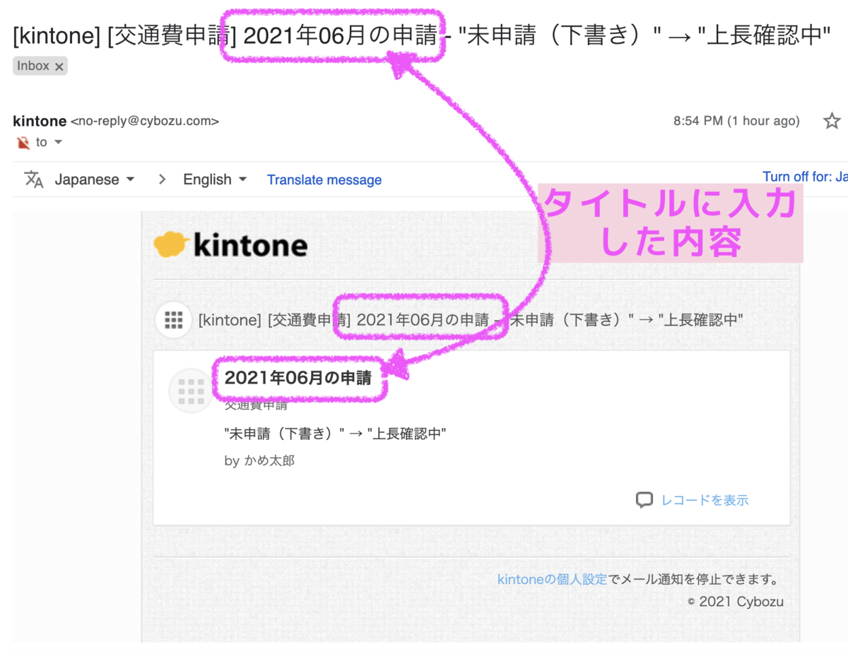The width and height of the screenshot is (848, 654).
Task: Click the arrow between Japanese and English
Action: coord(162,179)
